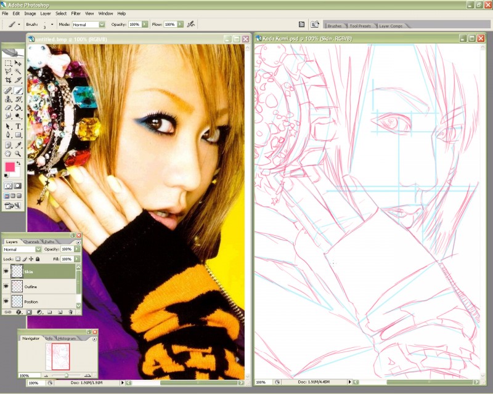Select the Eyedropper tool
Screen dimensions: 493x394
tap(18, 145)
